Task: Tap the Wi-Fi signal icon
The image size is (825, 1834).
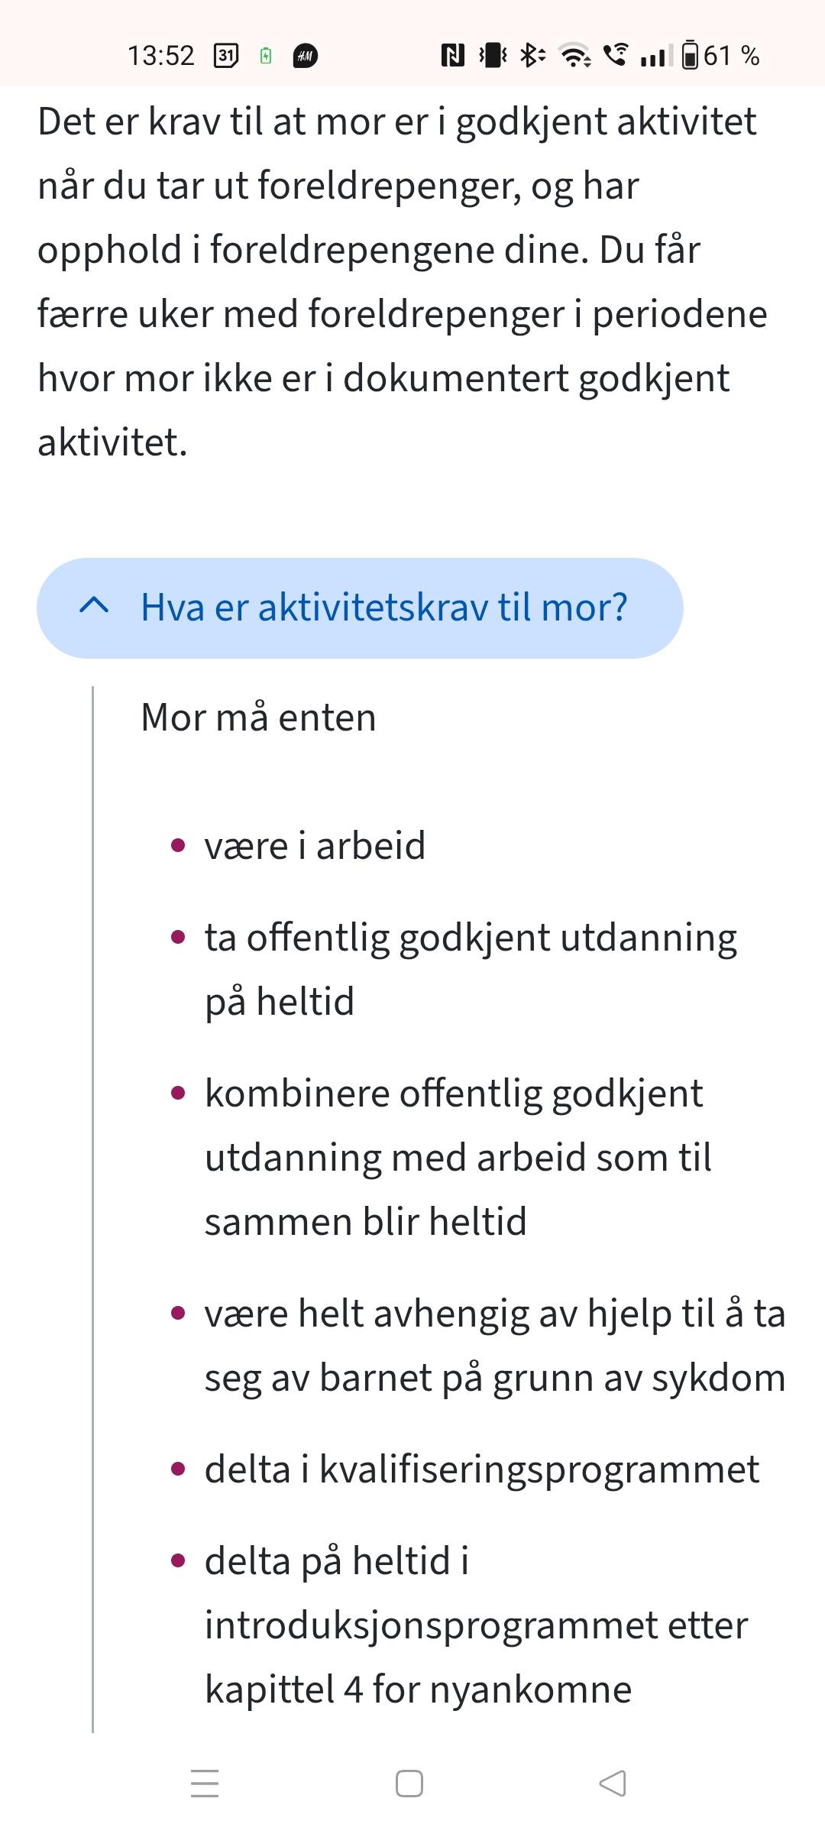Action: click(x=574, y=56)
